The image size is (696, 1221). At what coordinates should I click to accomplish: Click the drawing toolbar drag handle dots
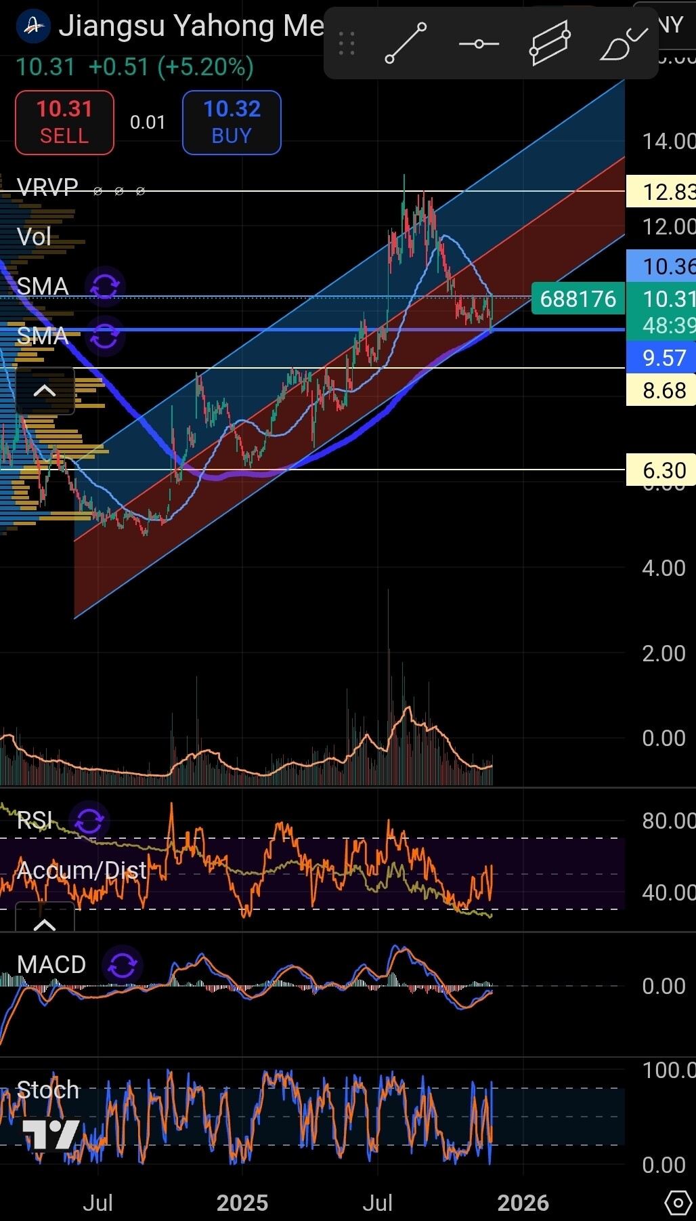coord(347,44)
